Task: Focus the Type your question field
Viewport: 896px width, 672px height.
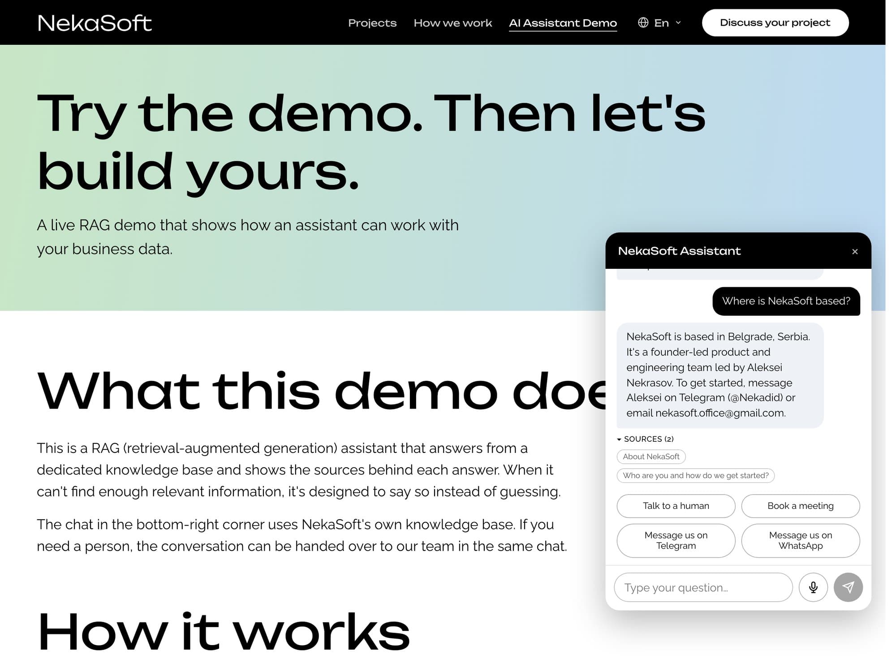Action: [x=703, y=587]
